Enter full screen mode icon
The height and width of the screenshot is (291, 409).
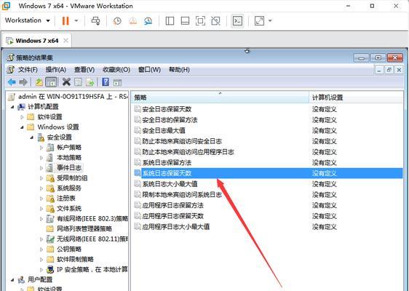point(200,21)
